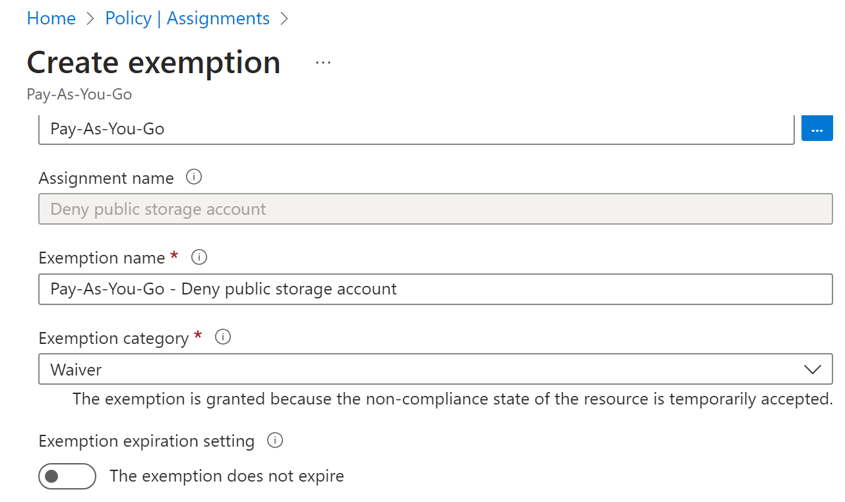Expand the Exemption category dropdown arrow
The height and width of the screenshot is (502, 845).
pos(813,370)
